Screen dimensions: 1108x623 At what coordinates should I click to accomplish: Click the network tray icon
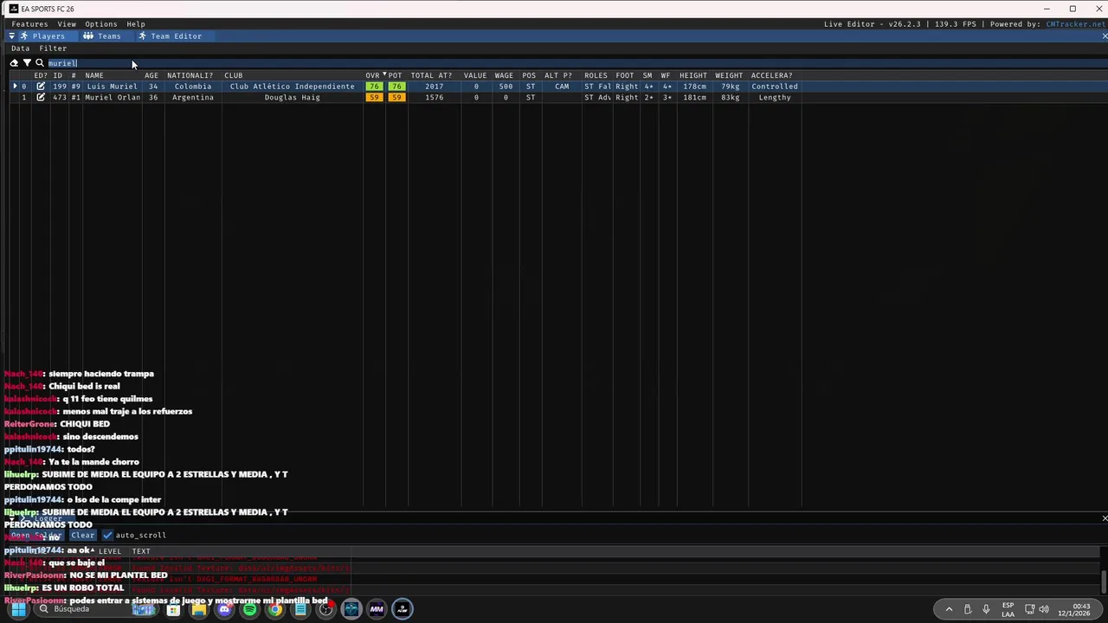[1029, 609]
